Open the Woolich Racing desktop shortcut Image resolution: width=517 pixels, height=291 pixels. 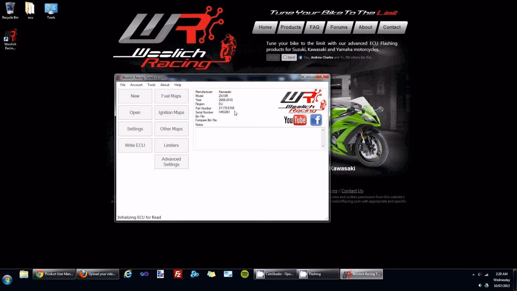(10, 39)
